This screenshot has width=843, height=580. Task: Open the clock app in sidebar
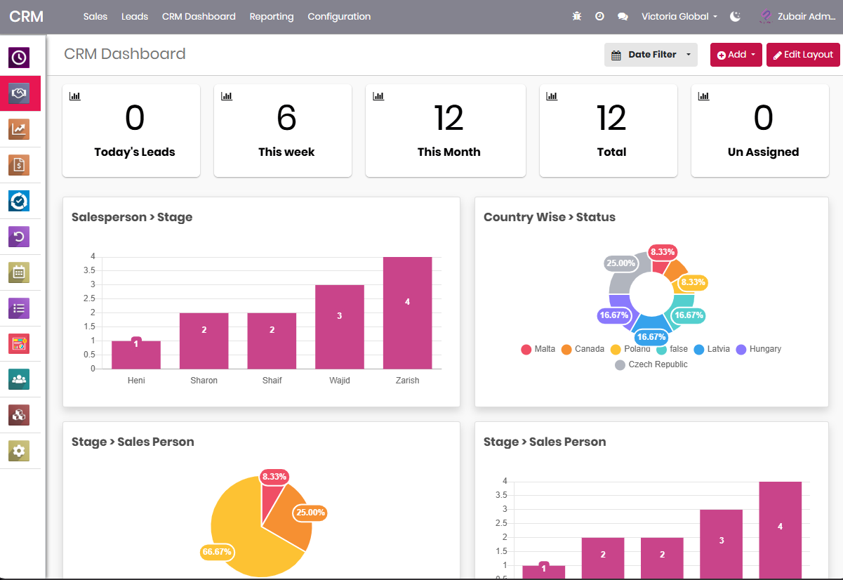click(x=19, y=58)
